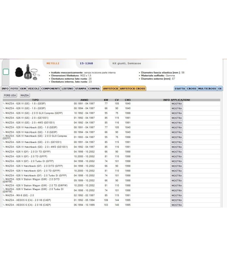The height and width of the screenshot is (266, 227).
Task: Open the VEICOLI tab
Action: click(x=34, y=89)
